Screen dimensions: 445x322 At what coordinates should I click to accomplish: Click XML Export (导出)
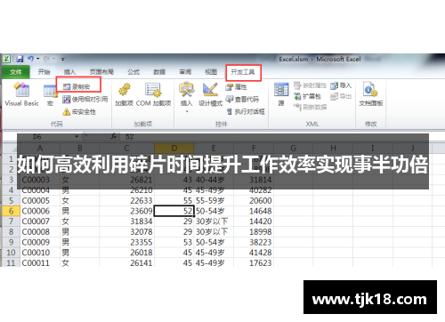(x=341, y=96)
